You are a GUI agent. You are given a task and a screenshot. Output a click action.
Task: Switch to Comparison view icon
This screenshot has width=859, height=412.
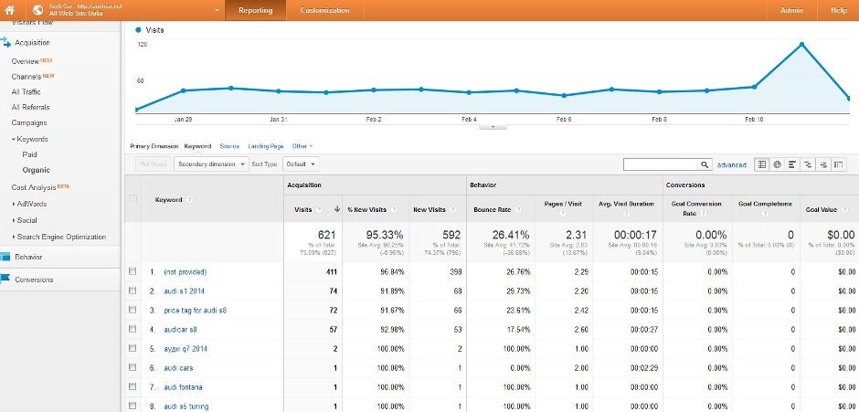point(808,164)
